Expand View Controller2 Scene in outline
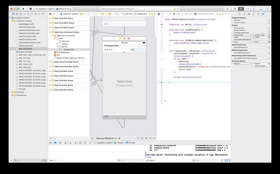Image resolution: width=280 pixels, height=174 pixels. coord(50,23)
